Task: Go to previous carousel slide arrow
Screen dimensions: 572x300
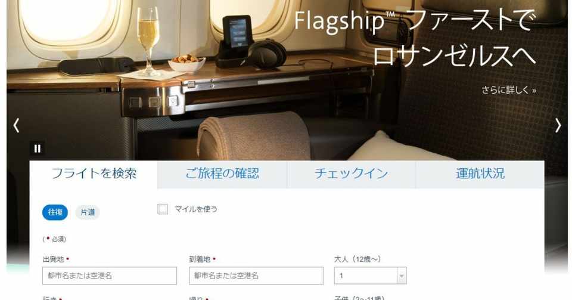Action: [x=16, y=125]
